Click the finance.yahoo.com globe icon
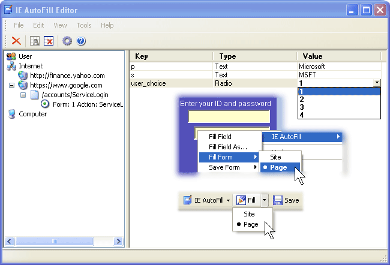Viewport: 390px width, 265px height. click(x=23, y=76)
